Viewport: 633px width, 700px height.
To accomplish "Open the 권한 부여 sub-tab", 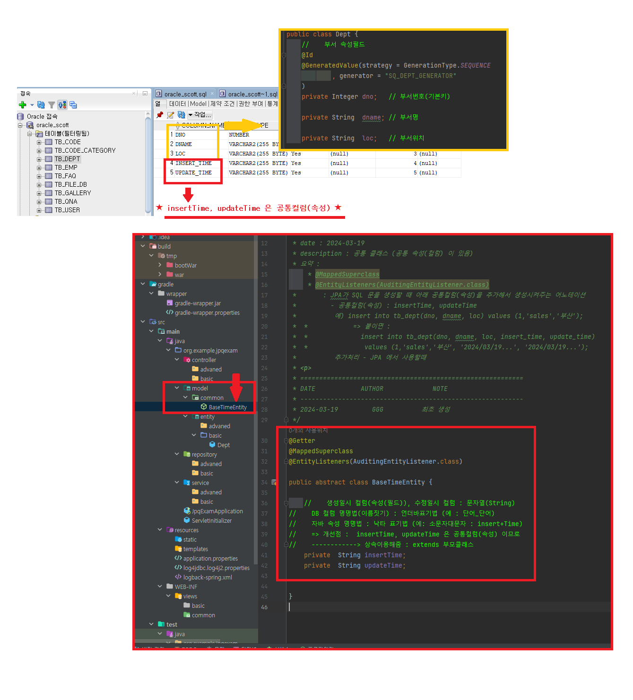I will click(x=251, y=104).
